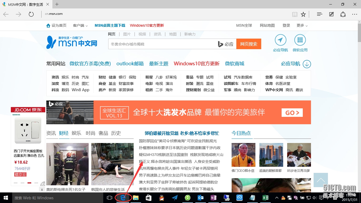361x203 pixels.
Task: Close the JD.COM side advertisement
Action: click(42, 190)
